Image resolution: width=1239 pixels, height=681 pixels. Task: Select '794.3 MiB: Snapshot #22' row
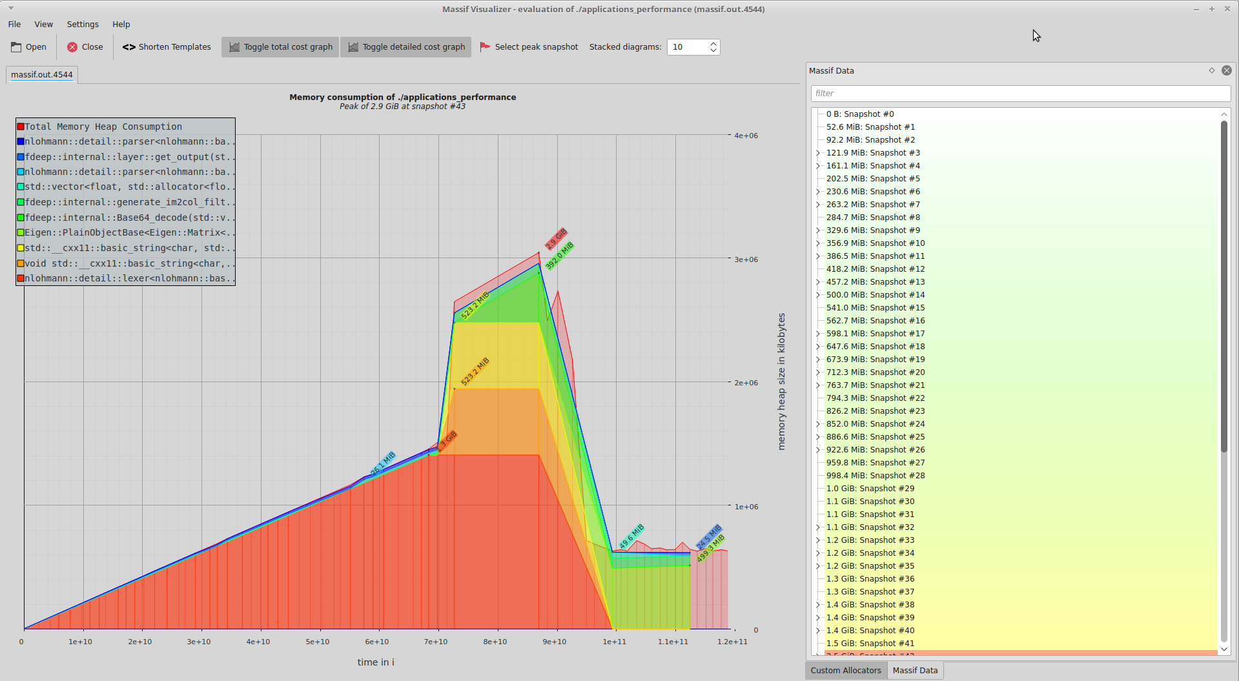click(1020, 398)
